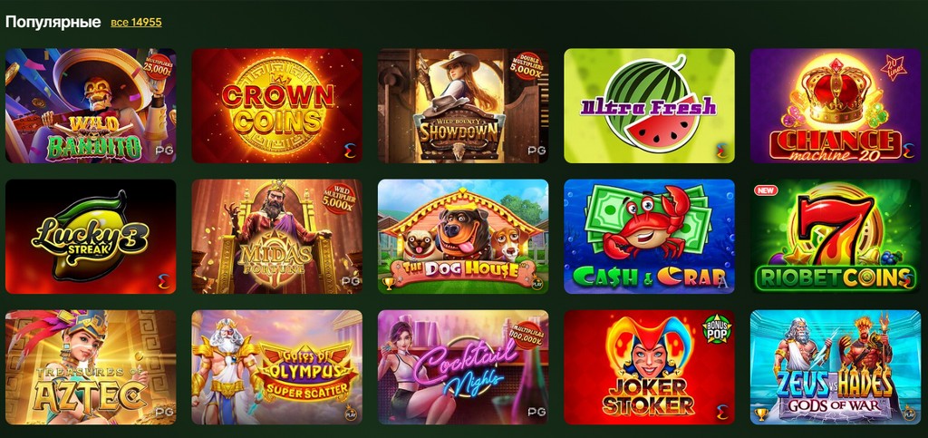This screenshot has width=928, height=438.
Task: Click the PG provider logo on Wild Bandito
Action: coord(165,151)
